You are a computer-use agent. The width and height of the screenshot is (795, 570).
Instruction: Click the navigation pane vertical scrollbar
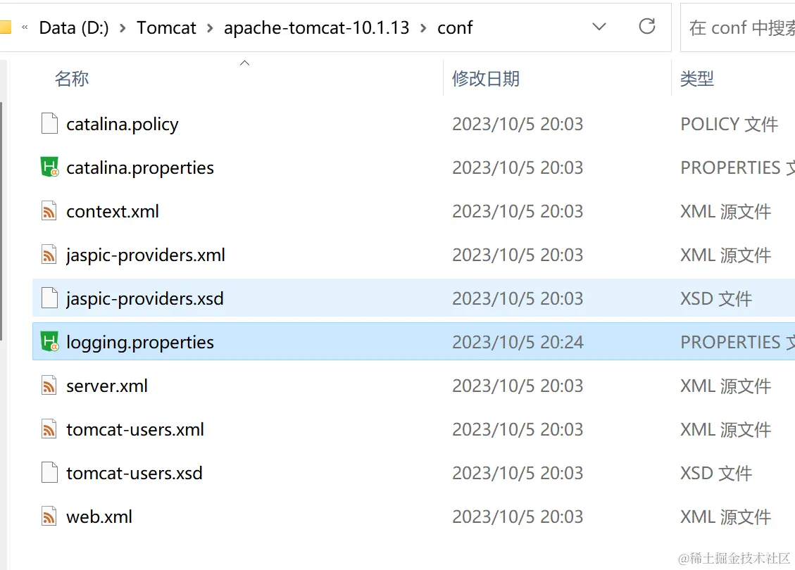point(1,220)
